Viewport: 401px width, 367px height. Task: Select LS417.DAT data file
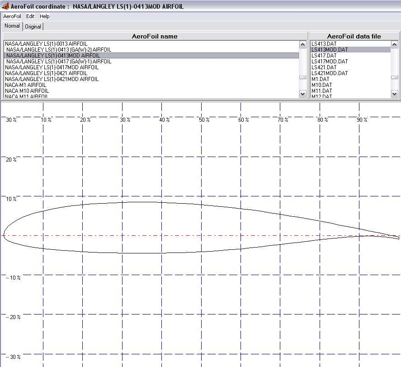click(324, 56)
